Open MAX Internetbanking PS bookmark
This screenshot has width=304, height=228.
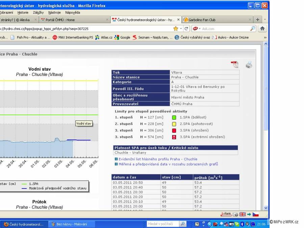tap(73, 37)
